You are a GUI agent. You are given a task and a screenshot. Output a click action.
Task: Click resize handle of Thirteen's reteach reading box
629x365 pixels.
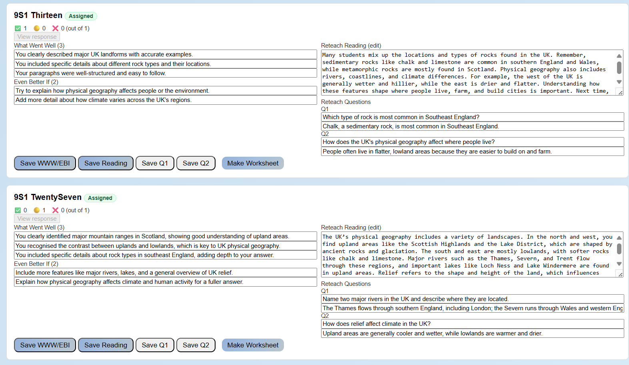click(x=620, y=92)
